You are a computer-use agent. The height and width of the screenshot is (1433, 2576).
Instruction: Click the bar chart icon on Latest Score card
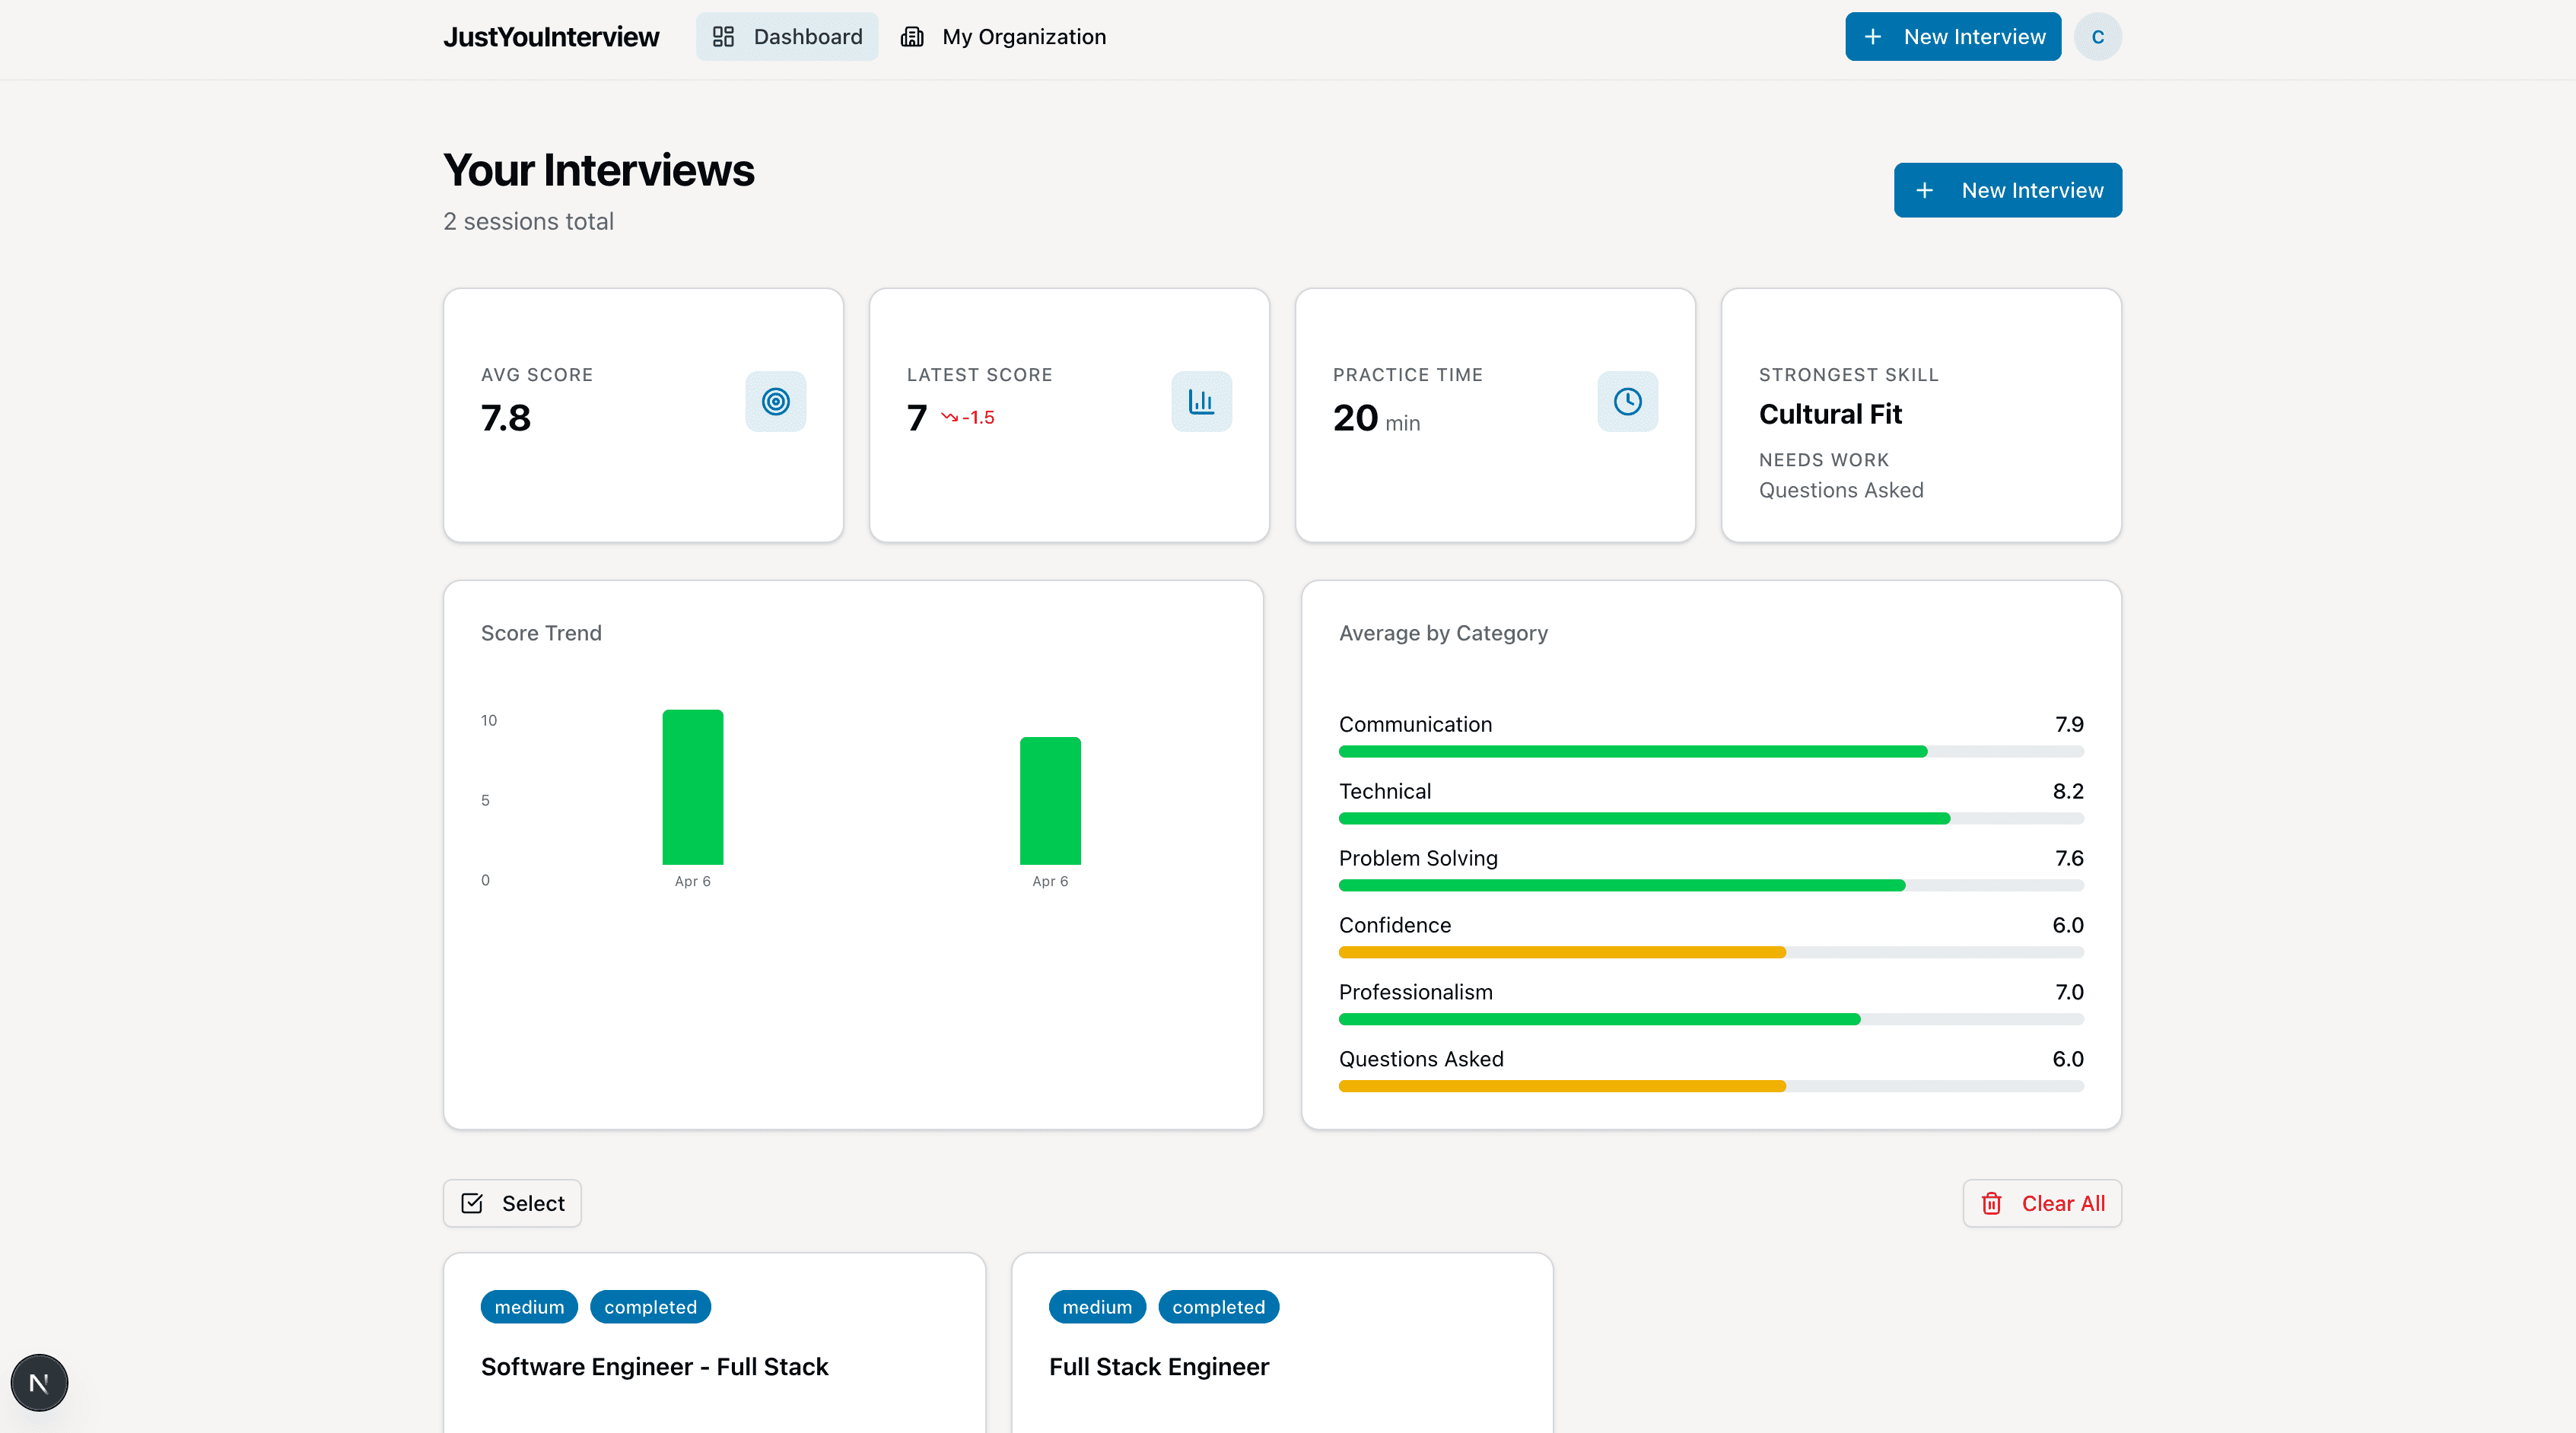(1201, 401)
